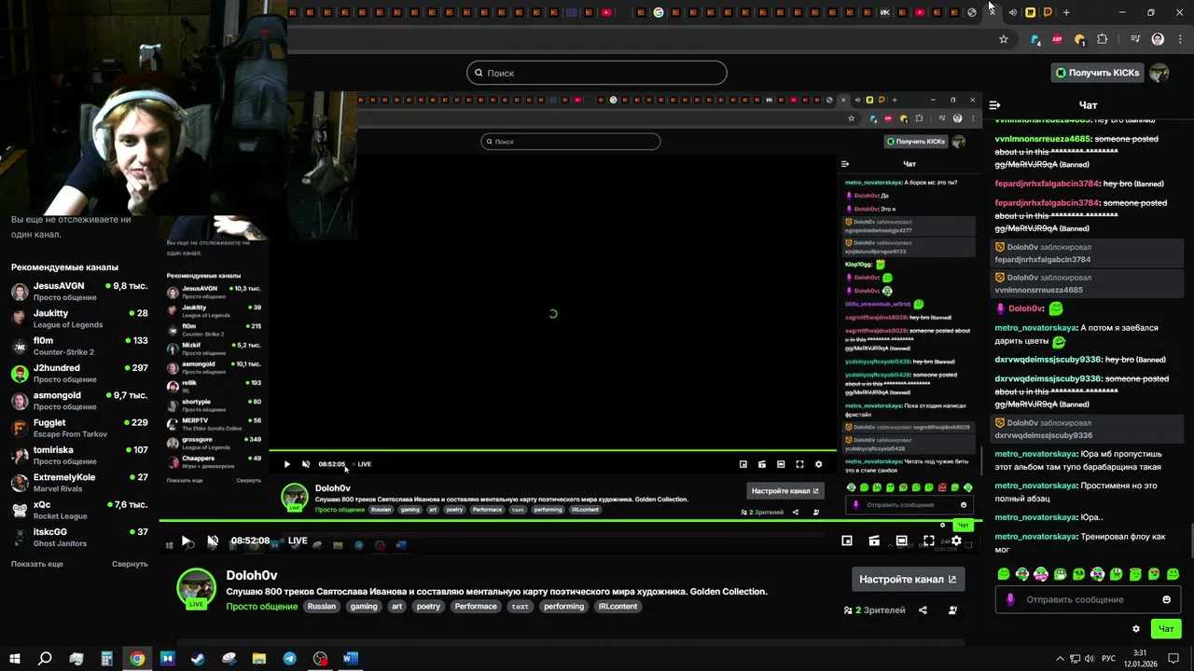Open fl0m Counter-Strike 2 channel

(x=79, y=346)
